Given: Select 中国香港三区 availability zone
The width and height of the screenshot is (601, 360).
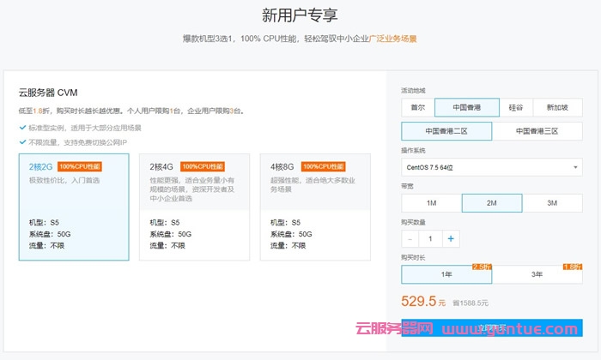Looking at the screenshot, I should [x=537, y=131].
